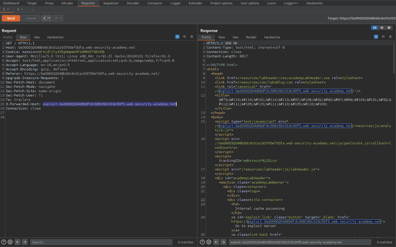Toggle request non-printable characters (\n)
The image size is (396, 247).
(x=185, y=37)
